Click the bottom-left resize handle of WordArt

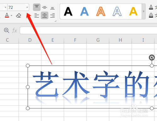point(28,108)
